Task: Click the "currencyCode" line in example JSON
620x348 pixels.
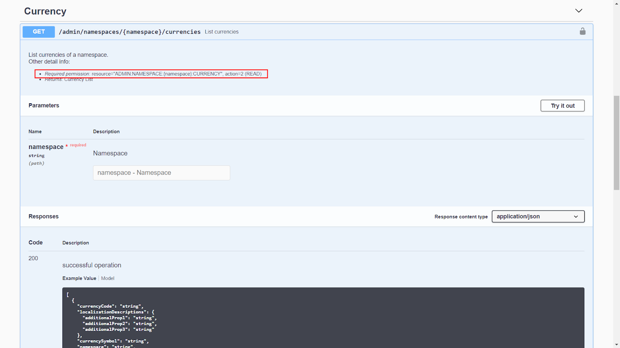Action: click(x=110, y=306)
